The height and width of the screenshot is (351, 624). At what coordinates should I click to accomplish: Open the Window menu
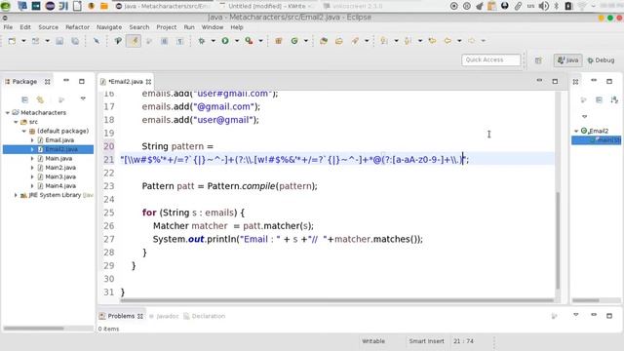[x=213, y=27]
